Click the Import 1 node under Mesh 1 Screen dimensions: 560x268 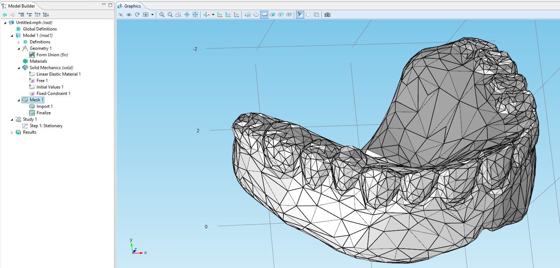[x=45, y=106]
